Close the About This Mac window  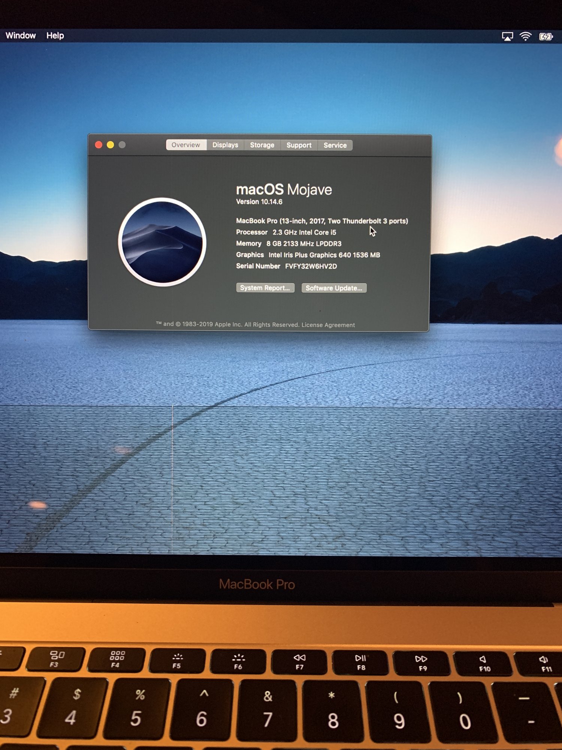(99, 145)
